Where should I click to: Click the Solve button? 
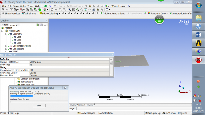pos(58,6)
